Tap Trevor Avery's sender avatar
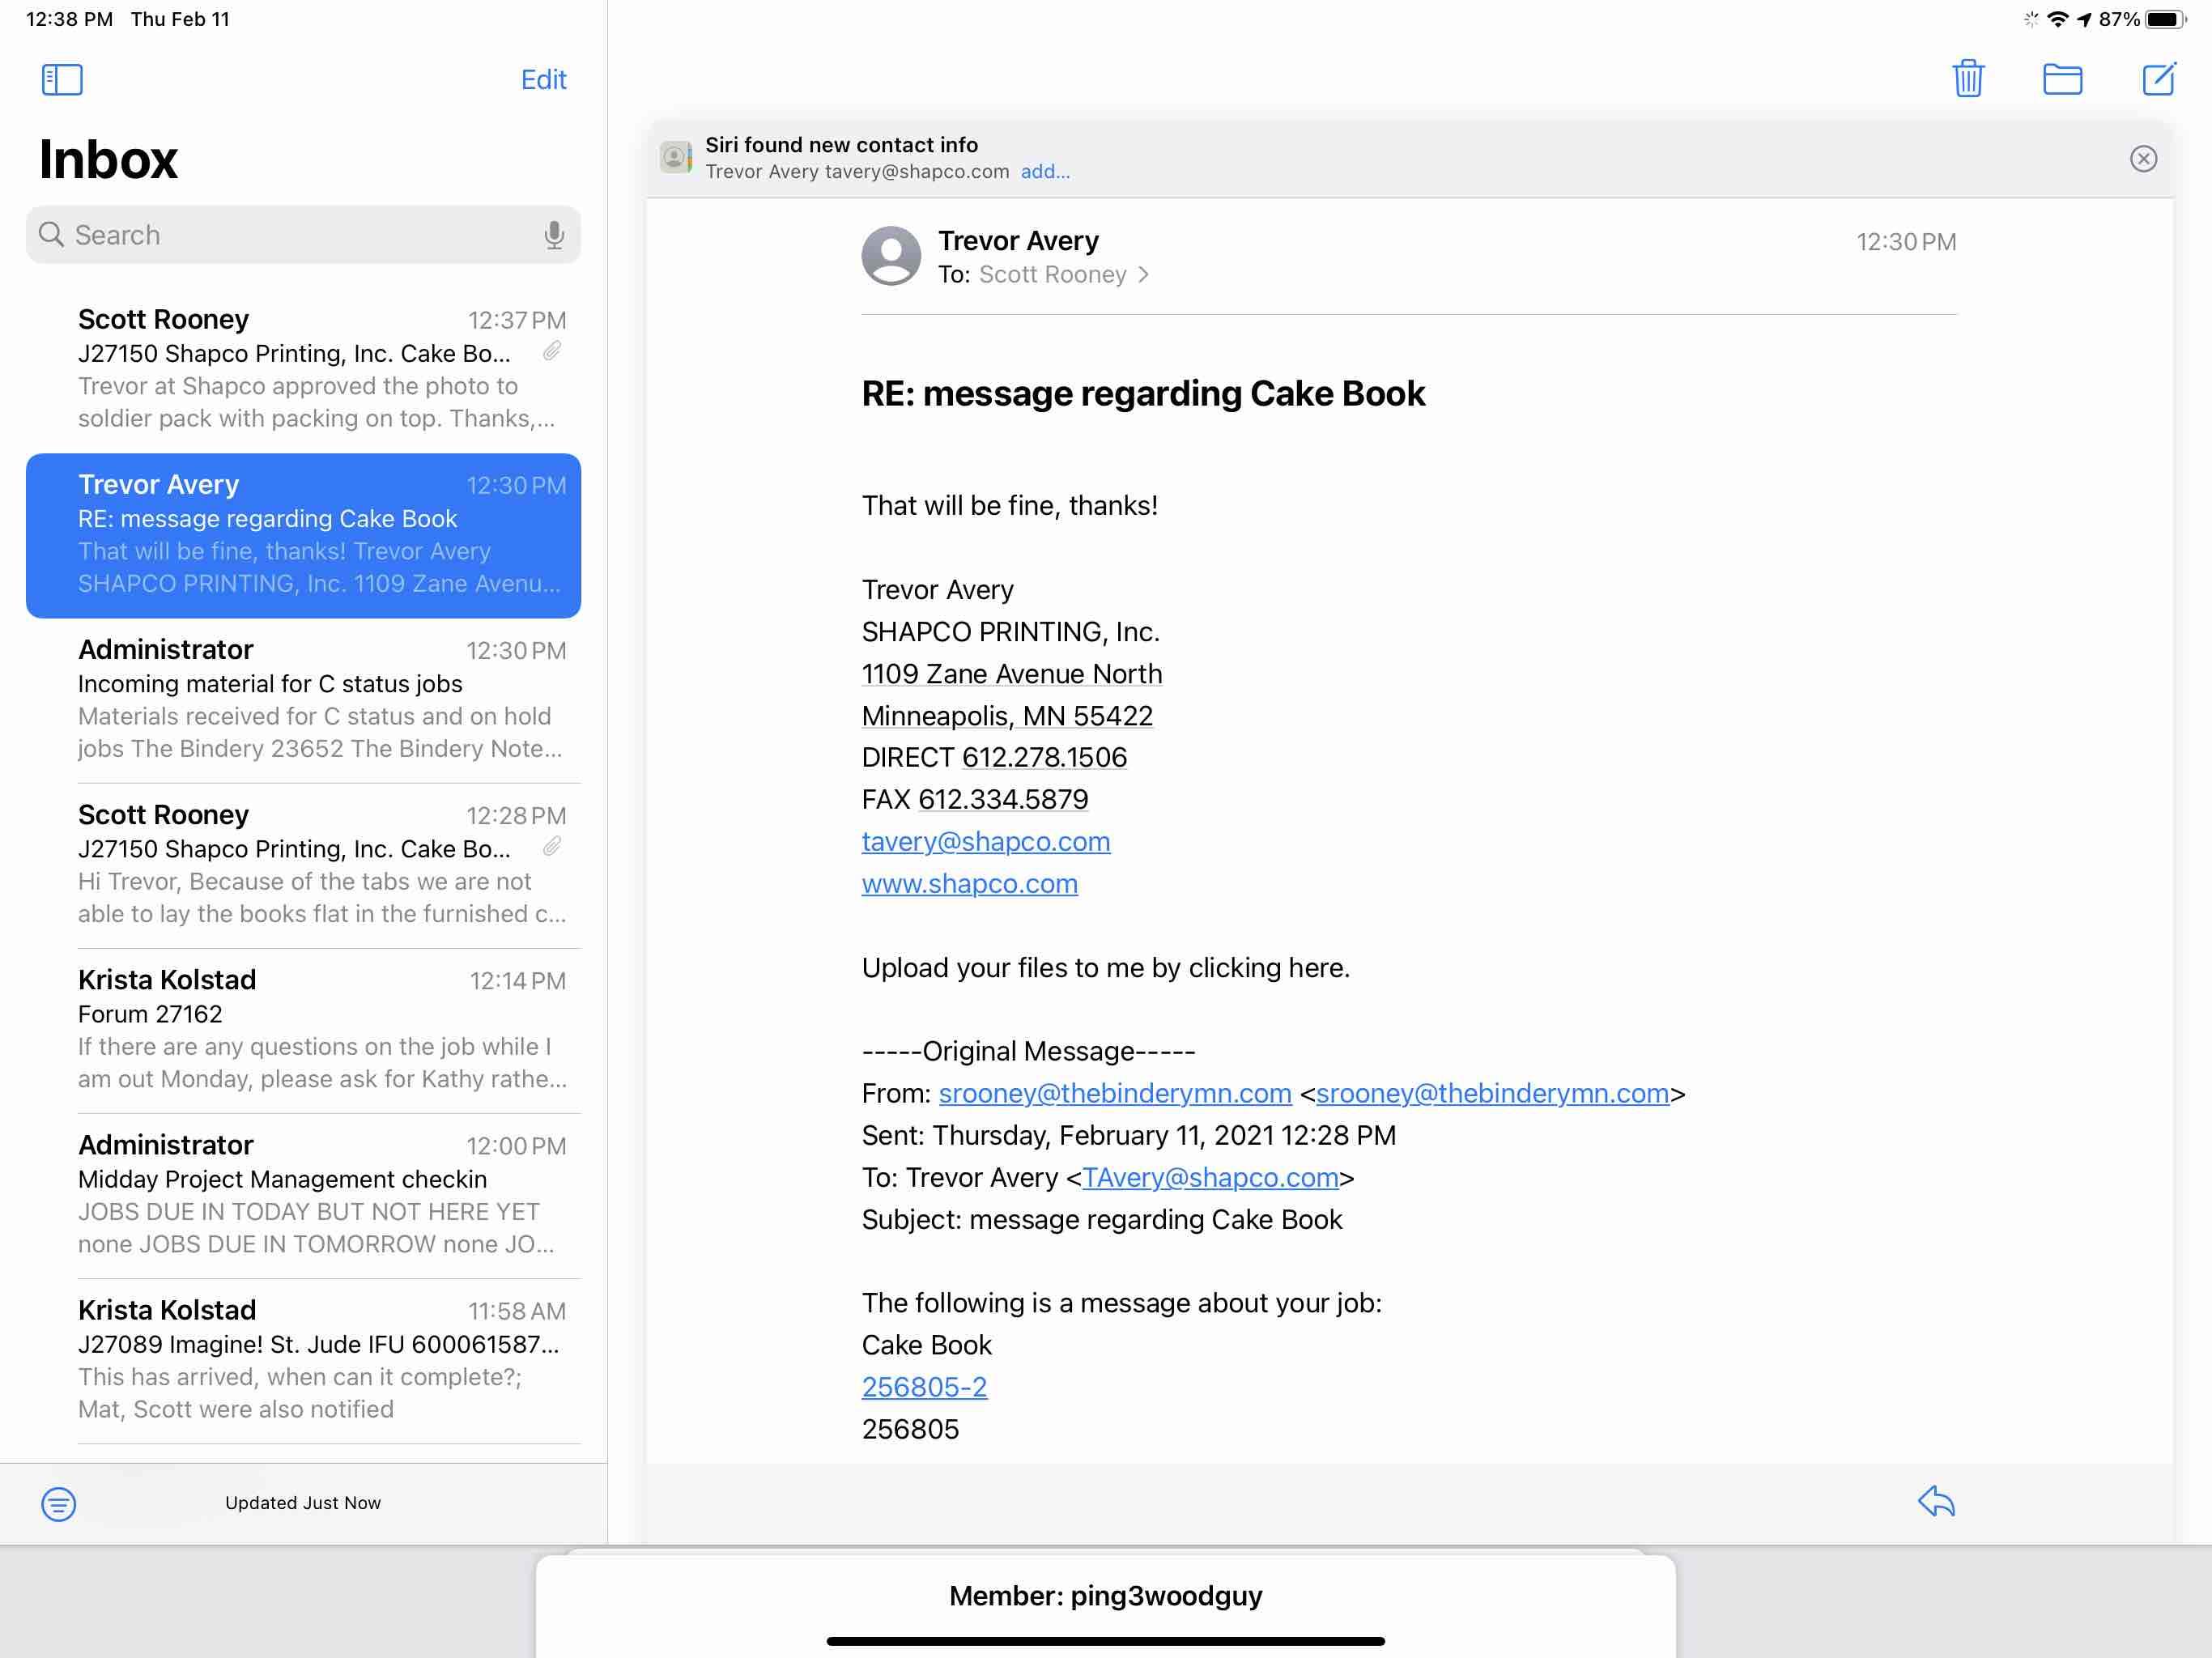The width and height of the screenshot is (2212, 1658). 891,256
